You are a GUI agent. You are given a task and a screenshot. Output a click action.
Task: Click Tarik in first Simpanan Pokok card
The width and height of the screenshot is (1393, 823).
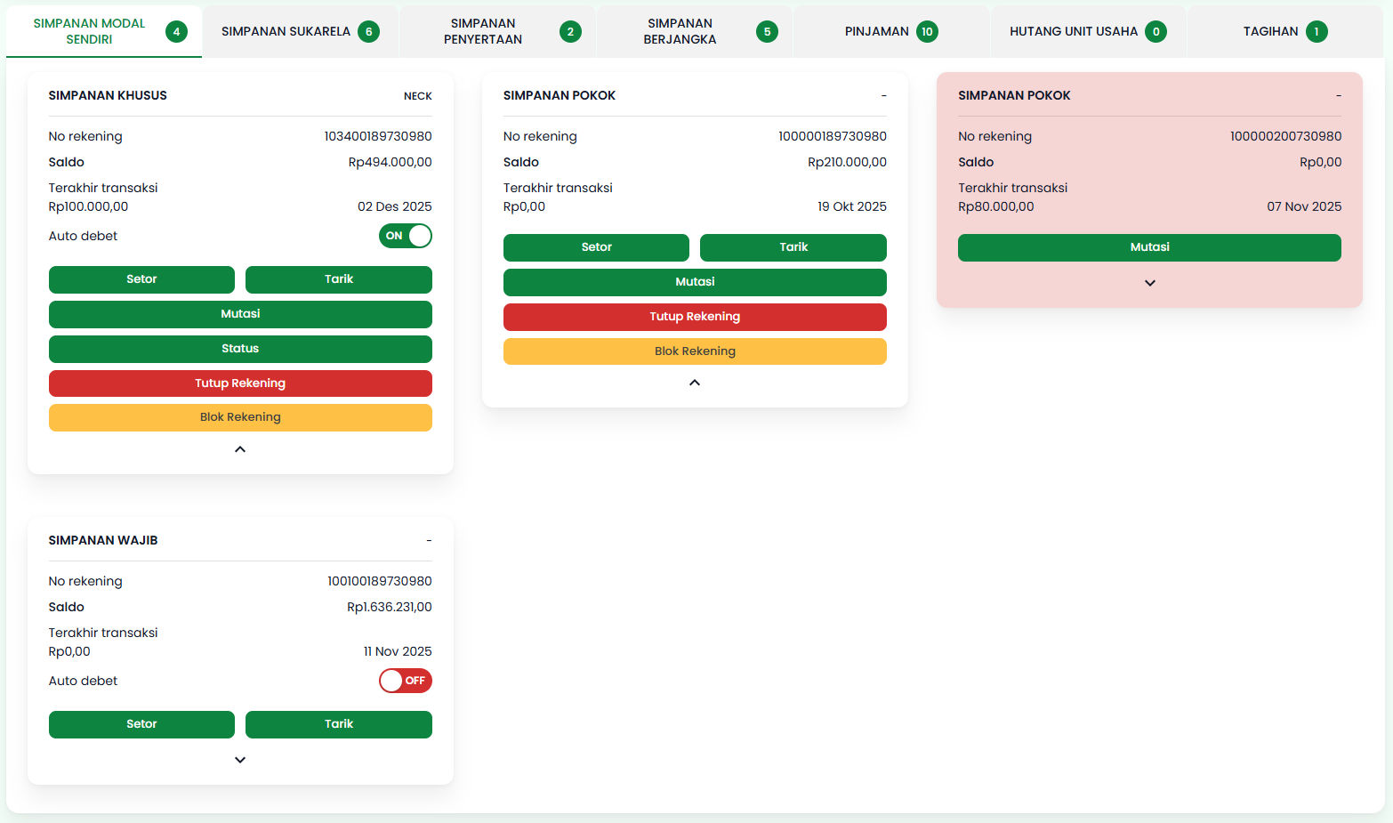tap(793, 247)
